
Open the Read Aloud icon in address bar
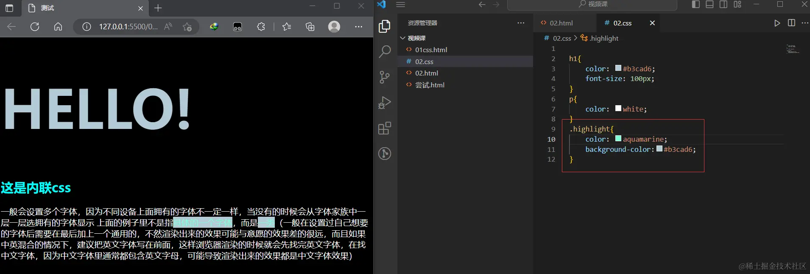click(168, 27)
